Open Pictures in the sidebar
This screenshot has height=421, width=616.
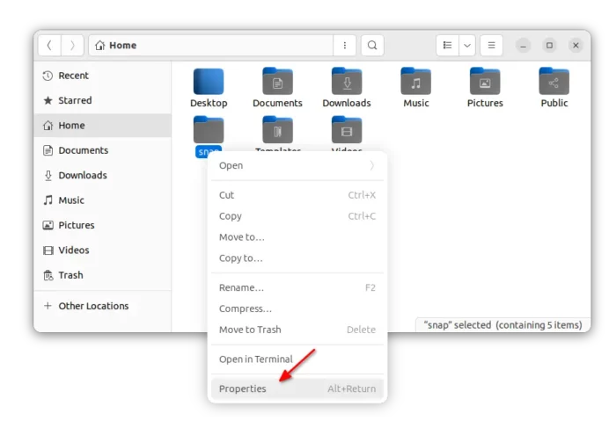103,225
